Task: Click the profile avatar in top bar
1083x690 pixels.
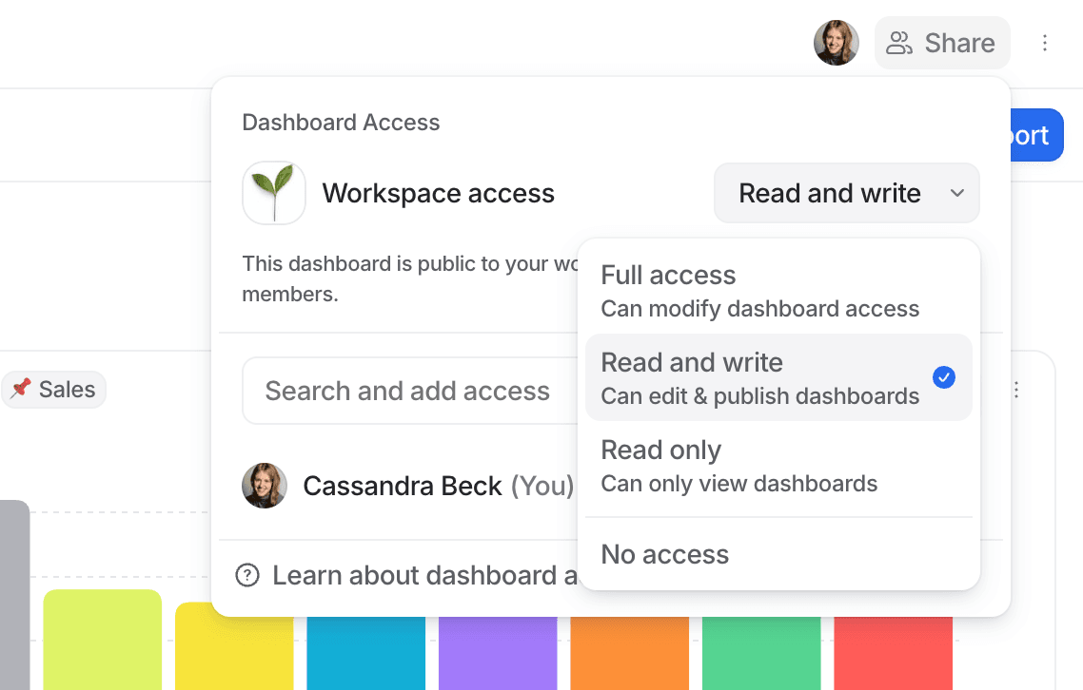Action: (836, 43)
